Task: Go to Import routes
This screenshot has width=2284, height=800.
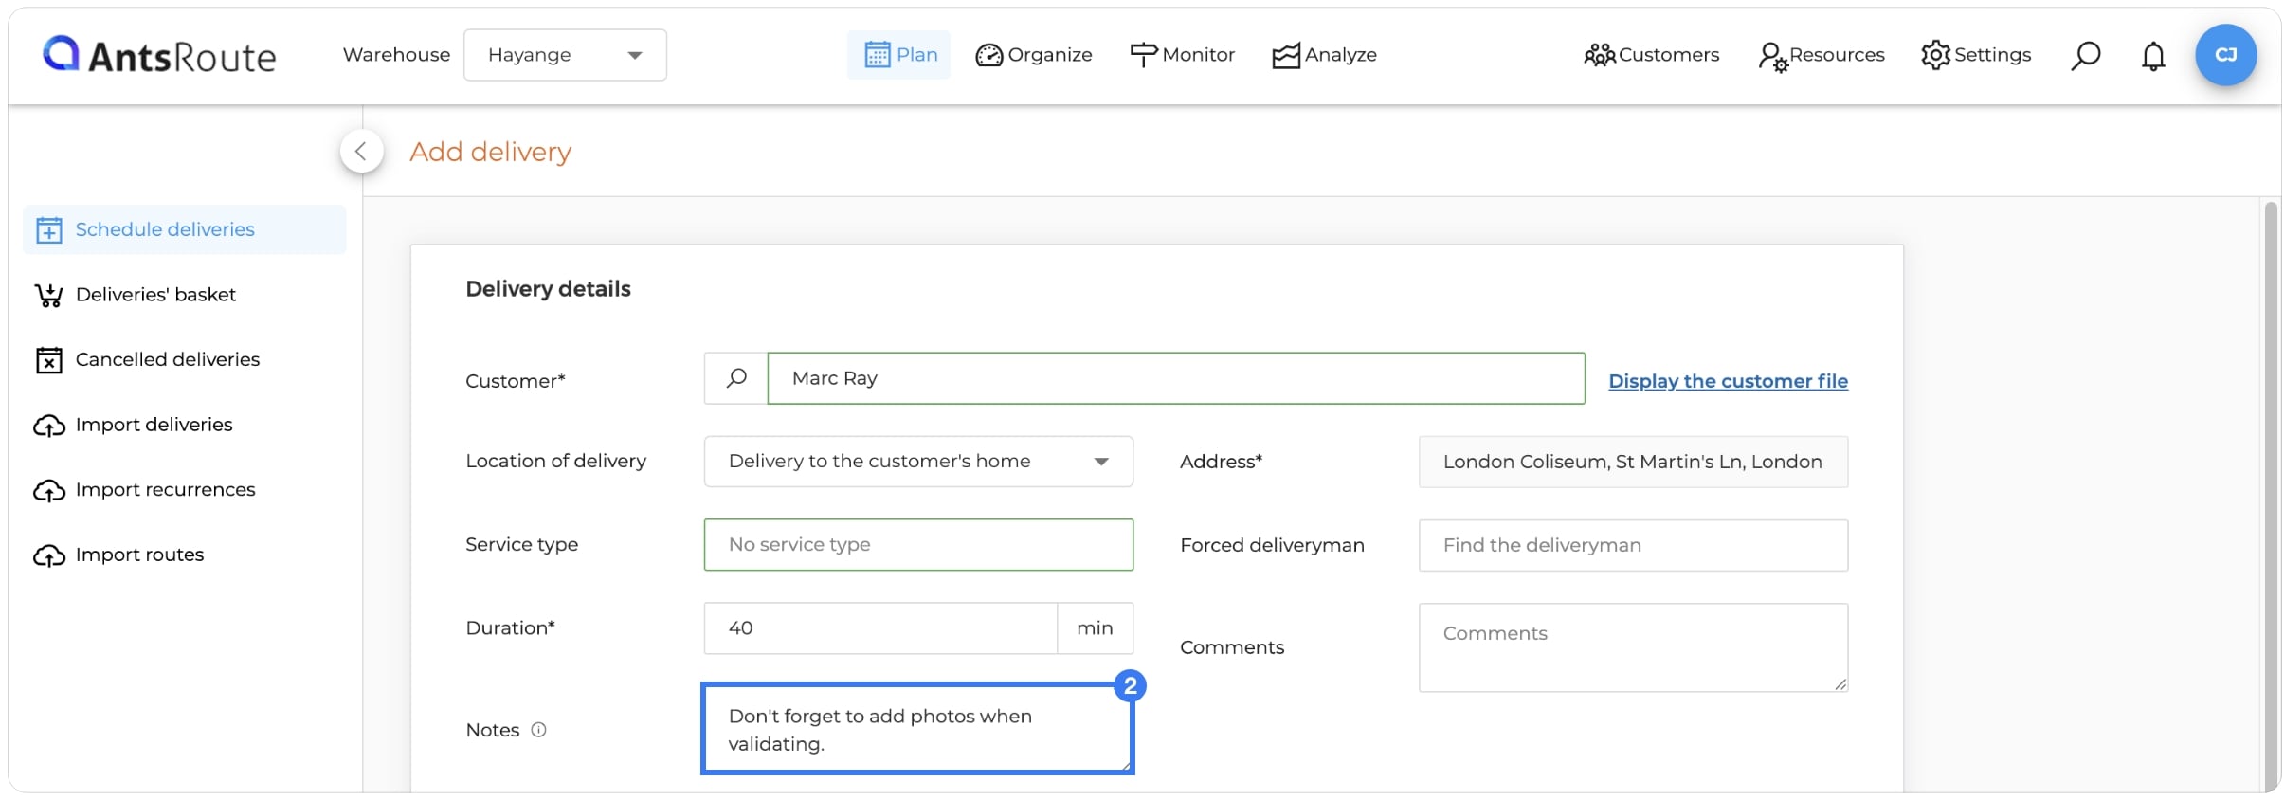Action: 119,555
